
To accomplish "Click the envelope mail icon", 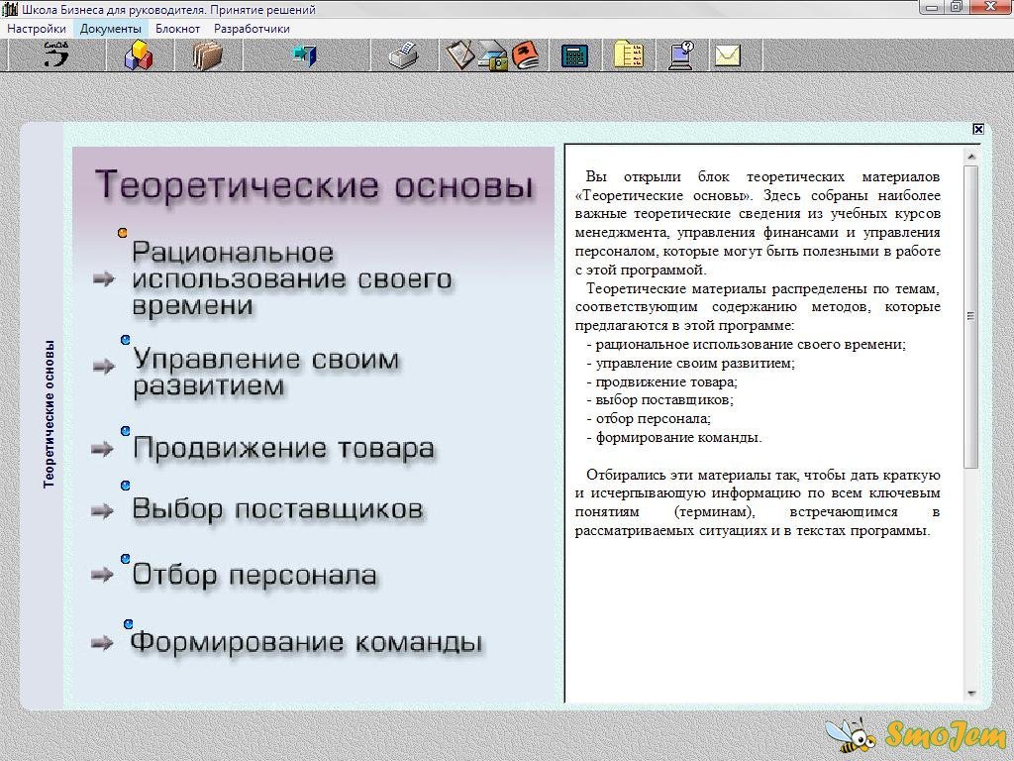I will [x=728, y=55].
